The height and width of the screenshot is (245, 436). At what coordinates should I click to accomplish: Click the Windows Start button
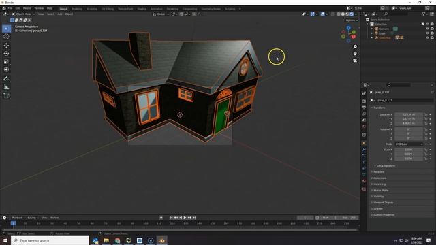click(5, 240)
